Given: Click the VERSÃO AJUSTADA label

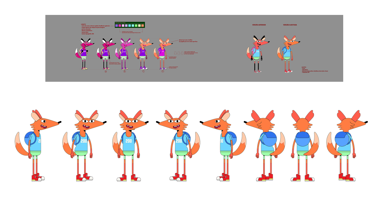Looking at the screenshot, I should click(x=290, y=25).
